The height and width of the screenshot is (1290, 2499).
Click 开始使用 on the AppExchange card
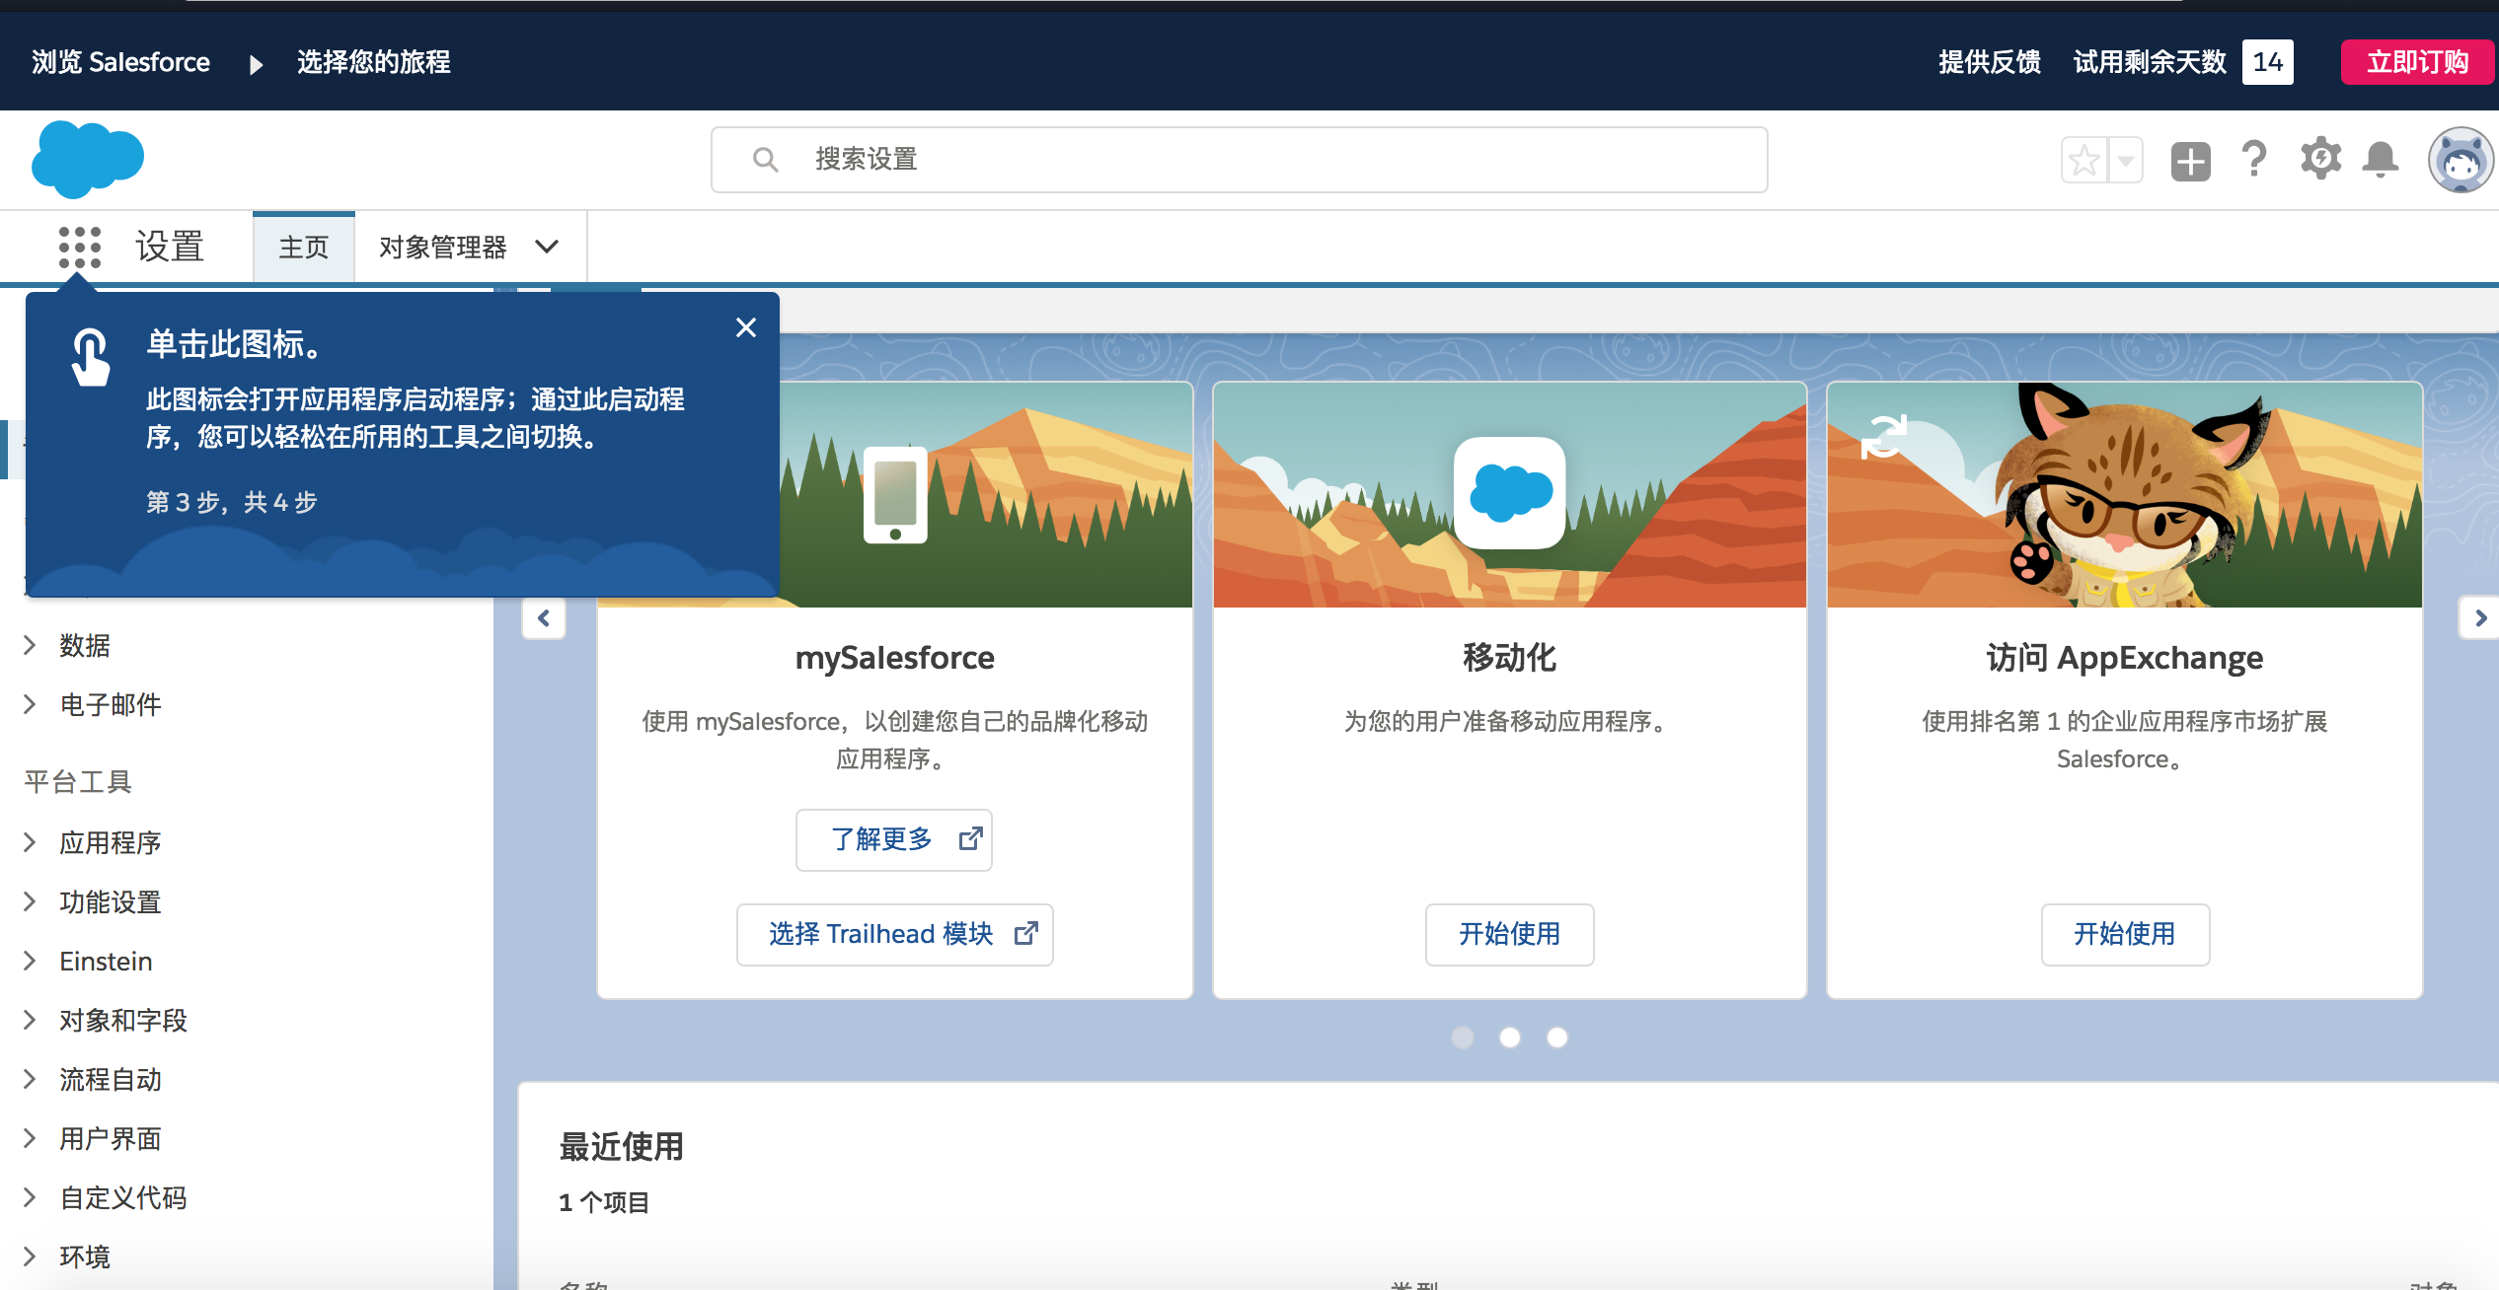click(x=2125, y=934)
